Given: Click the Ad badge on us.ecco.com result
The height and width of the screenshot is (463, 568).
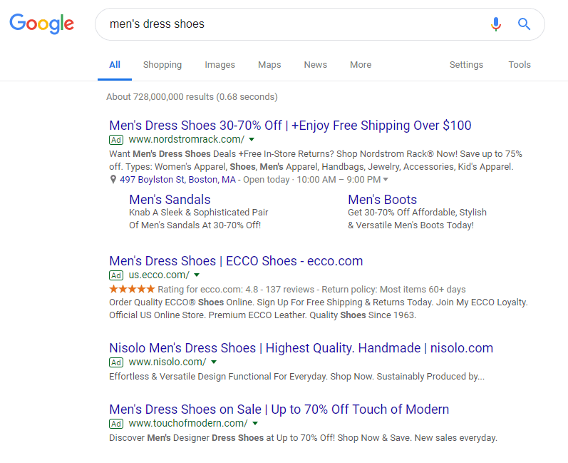Looking at the screenshot, I should coord(116,275).
